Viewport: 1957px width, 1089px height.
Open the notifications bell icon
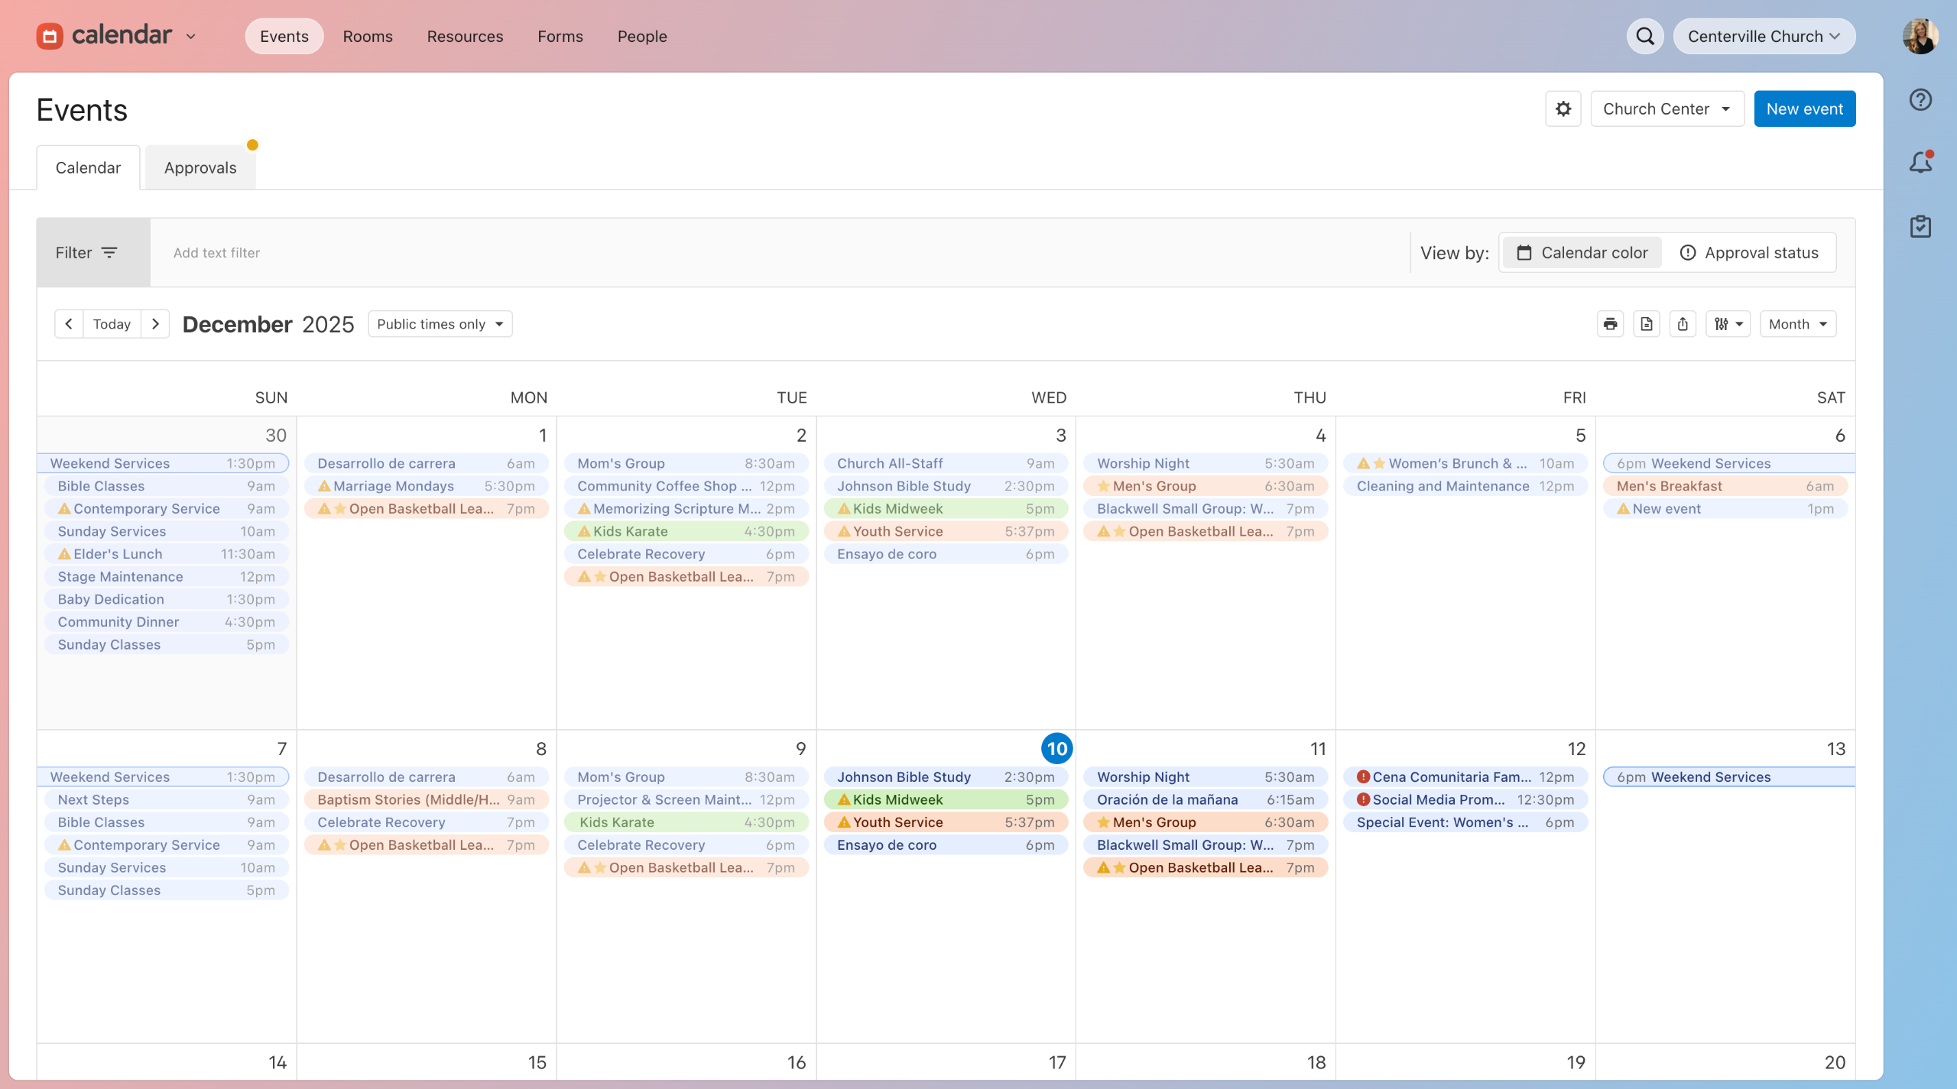[1920, 162]
